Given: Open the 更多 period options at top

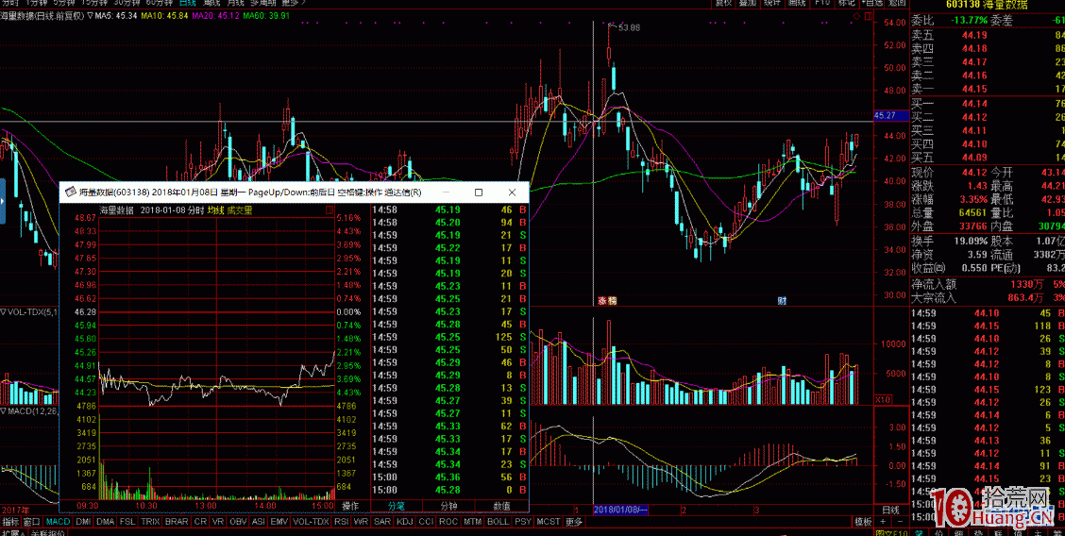Looking at the screenshot, I should (x=294, y=4).
